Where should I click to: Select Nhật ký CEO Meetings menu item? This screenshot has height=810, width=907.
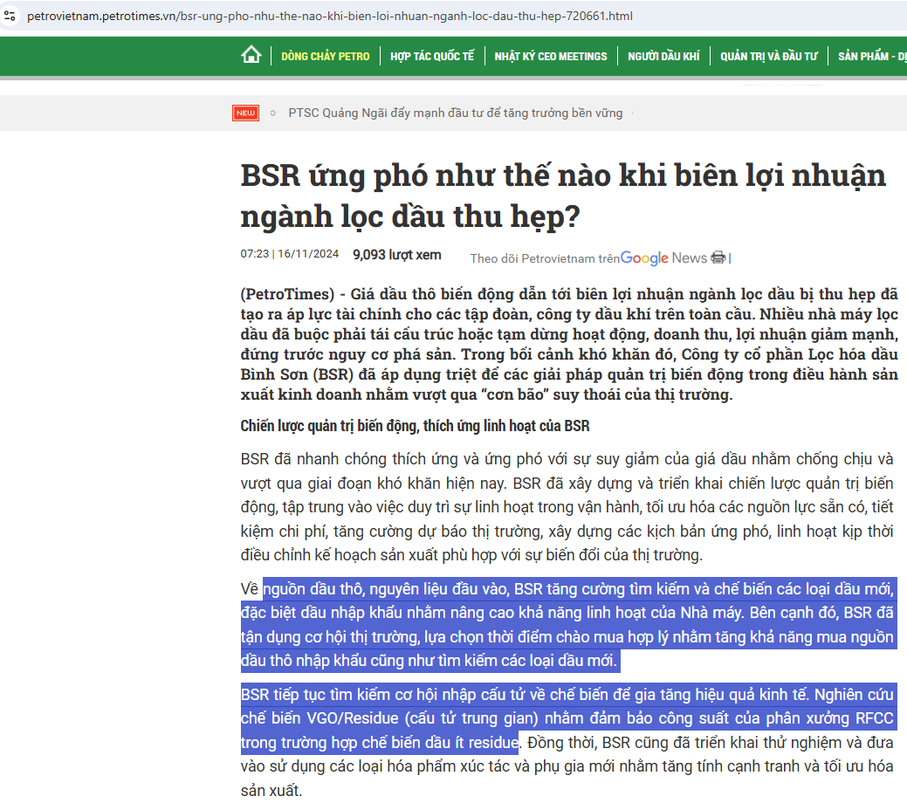point(551,56)
